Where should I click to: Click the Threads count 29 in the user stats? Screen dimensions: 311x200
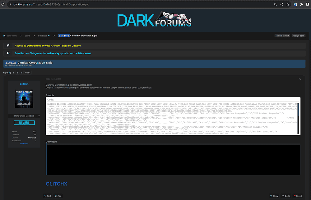(35, 135)
